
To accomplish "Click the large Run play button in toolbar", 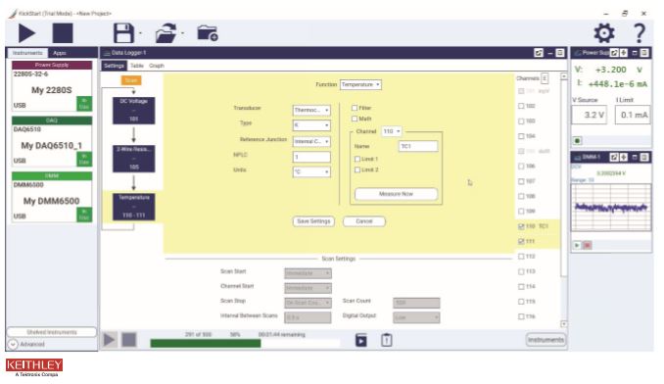I will point(26,33).
